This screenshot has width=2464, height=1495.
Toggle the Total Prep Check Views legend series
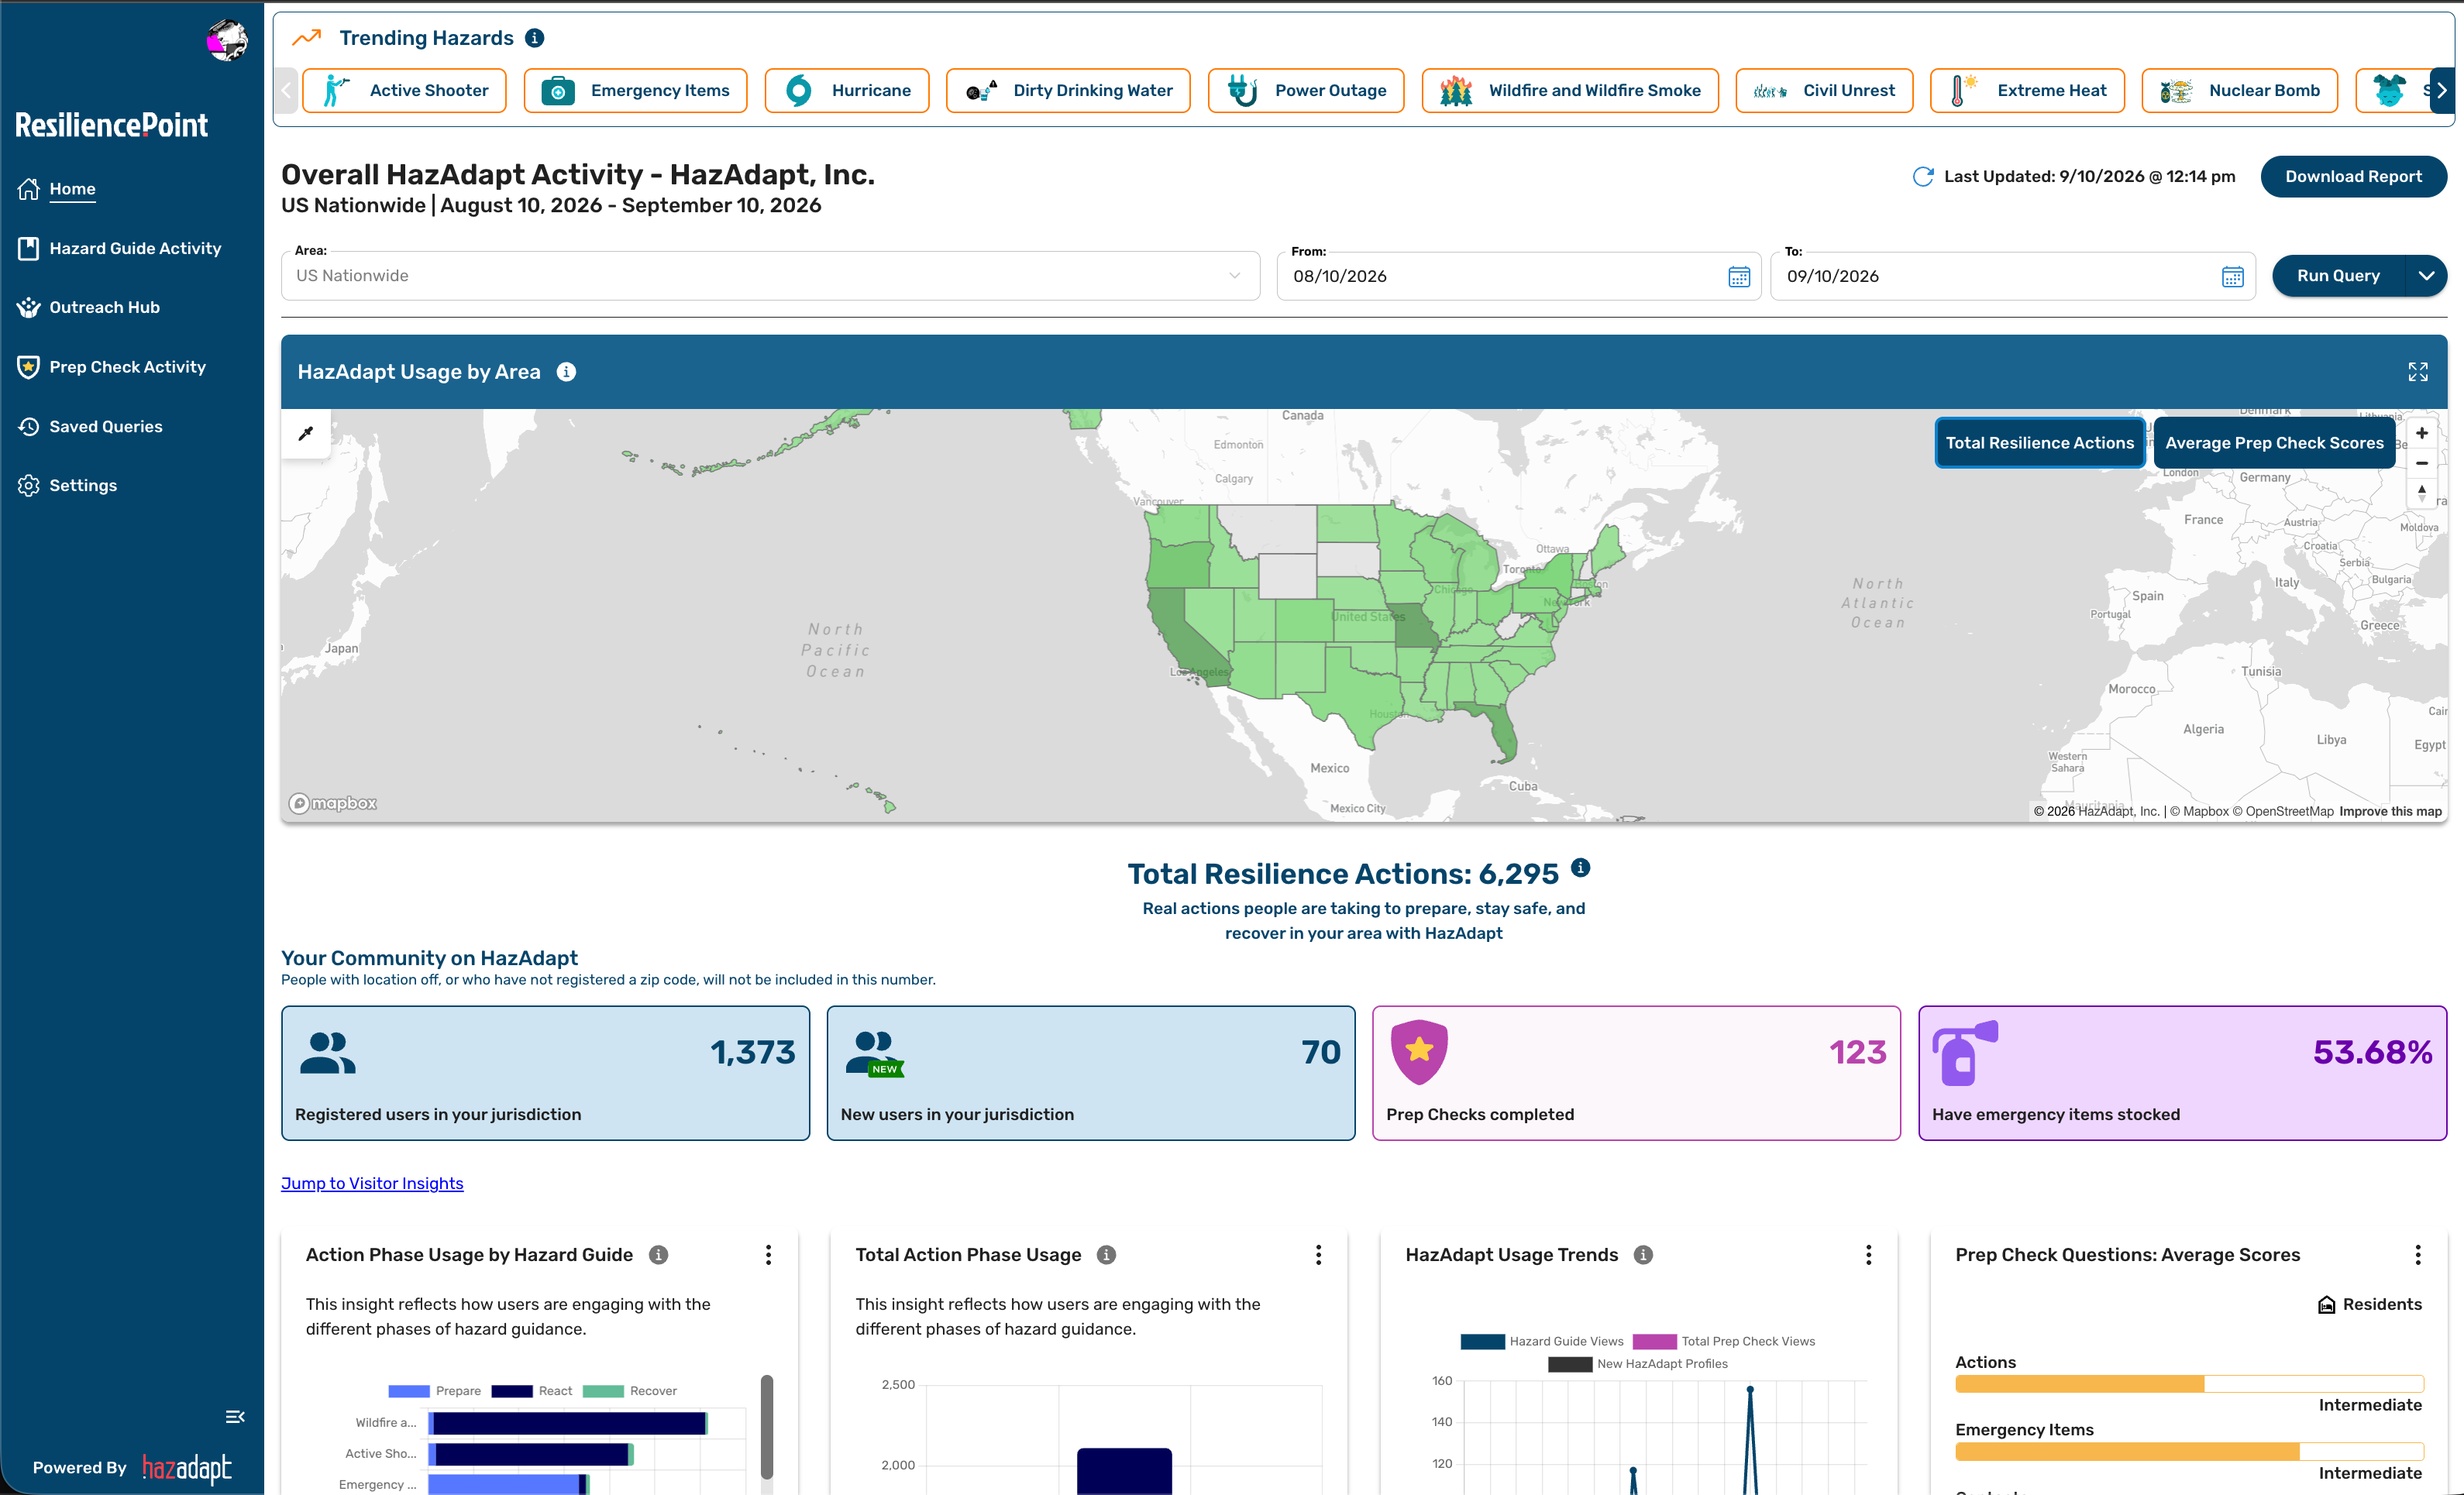[1723, 1342]
